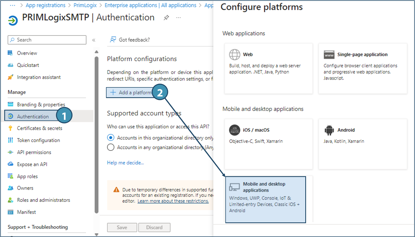Select Accounts in any organizational directory option
The image size is (415, 237).
click(111, 147)
